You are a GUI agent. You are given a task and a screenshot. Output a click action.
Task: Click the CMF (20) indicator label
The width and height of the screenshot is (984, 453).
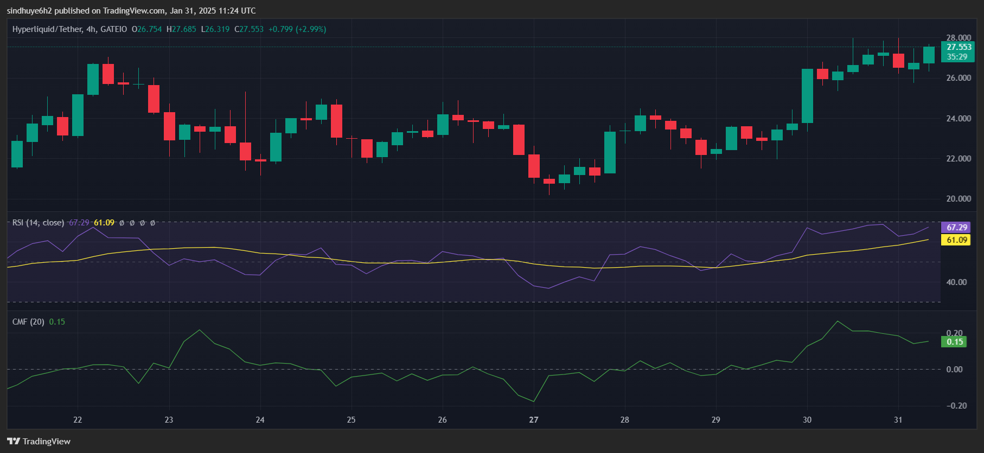click(x=28, y=322)
